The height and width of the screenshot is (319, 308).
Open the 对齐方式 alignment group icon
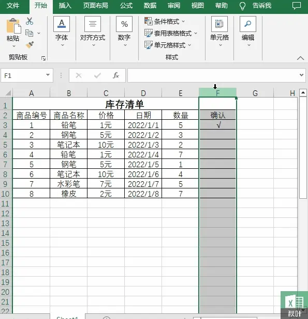93,24
